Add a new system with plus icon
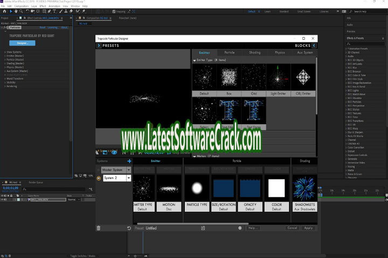 [129, 161]
